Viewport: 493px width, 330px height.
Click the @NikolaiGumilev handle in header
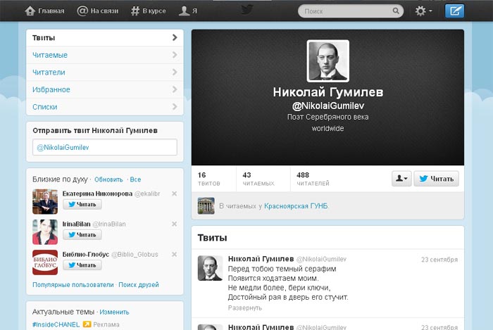(x=328, y=106)
